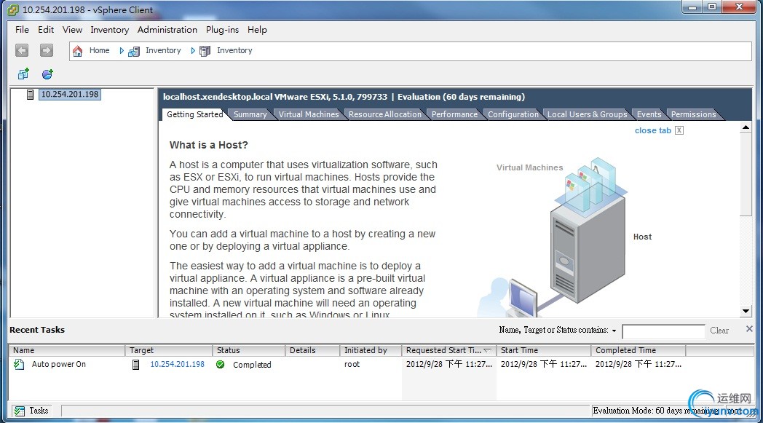
Task: Click the scroll down arrow of content pane
Action: 746,311
